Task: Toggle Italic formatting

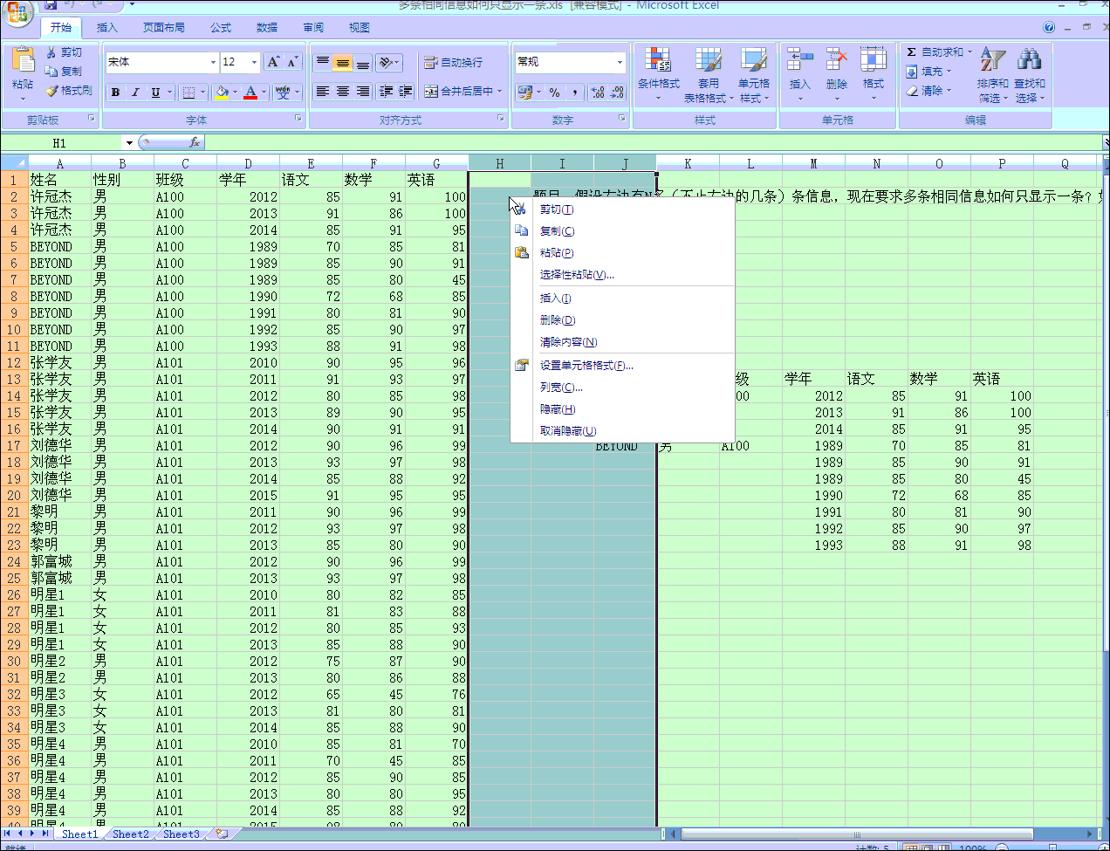Action: coord(135,93)
